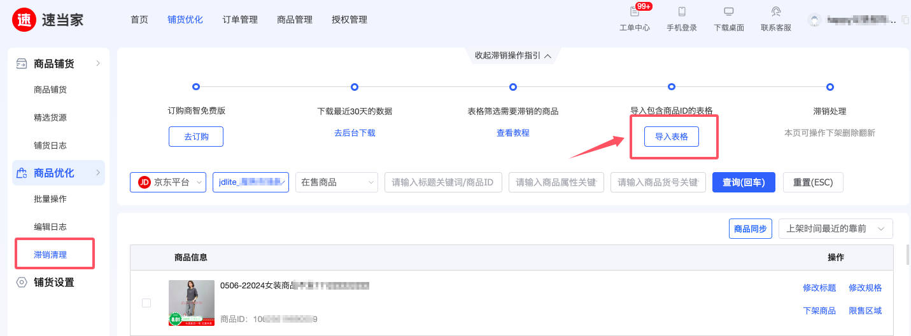The width and height of the screenshot is (911, 336).
Task: Click the 铺货设置 hexagon icon
Action: tap(22, 283)
